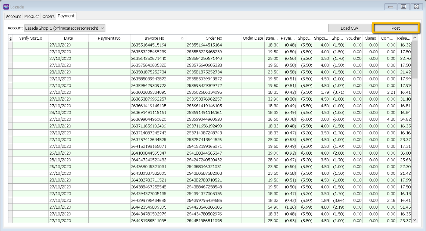
Task: Open the grid column chooser icon
Action: click(x=10, y=38)
